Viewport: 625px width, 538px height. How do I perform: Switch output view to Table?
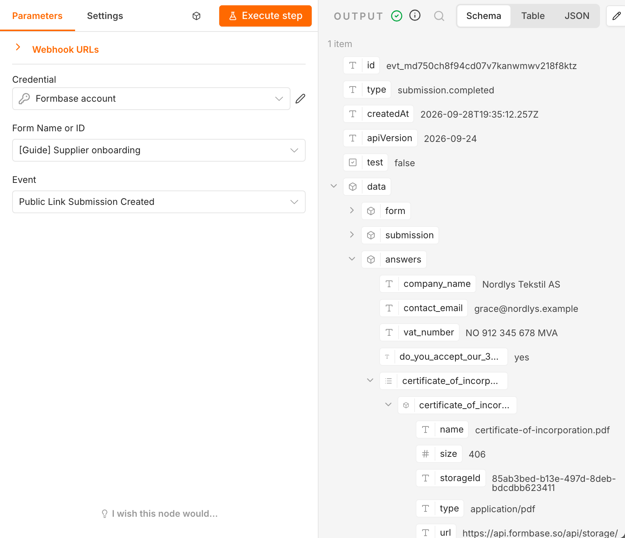533,16
